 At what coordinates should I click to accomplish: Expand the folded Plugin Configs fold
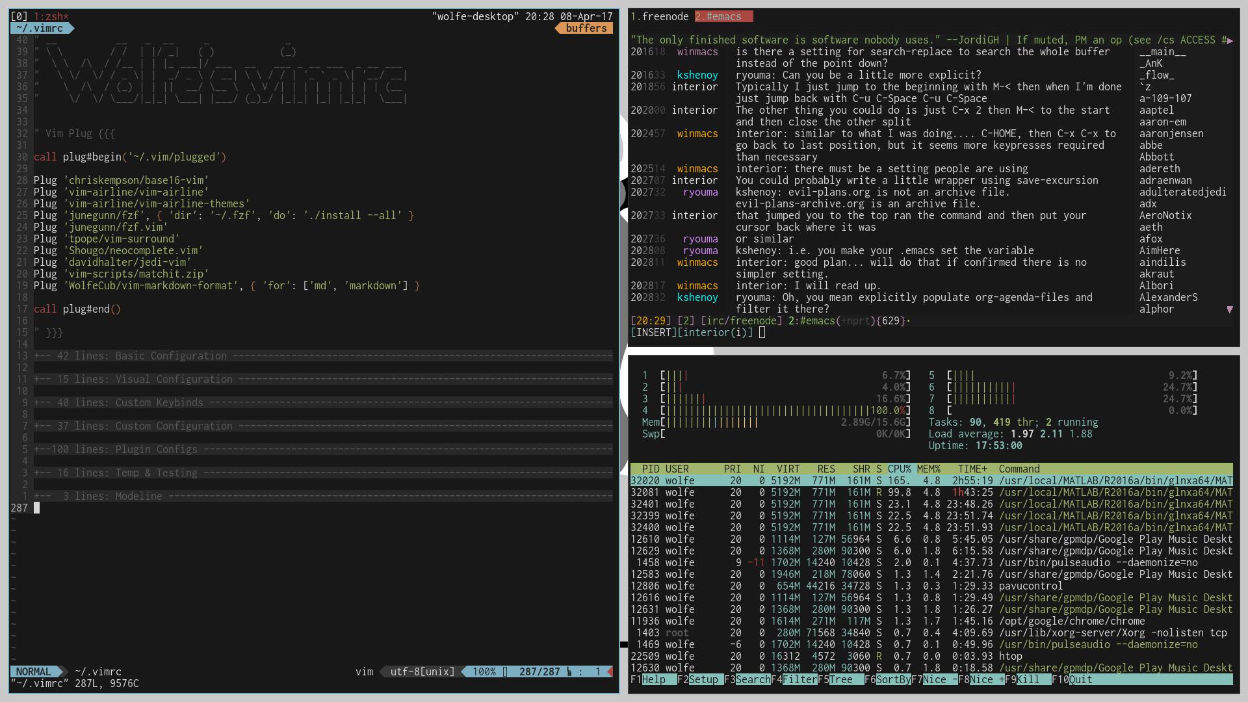click(156, 450)
